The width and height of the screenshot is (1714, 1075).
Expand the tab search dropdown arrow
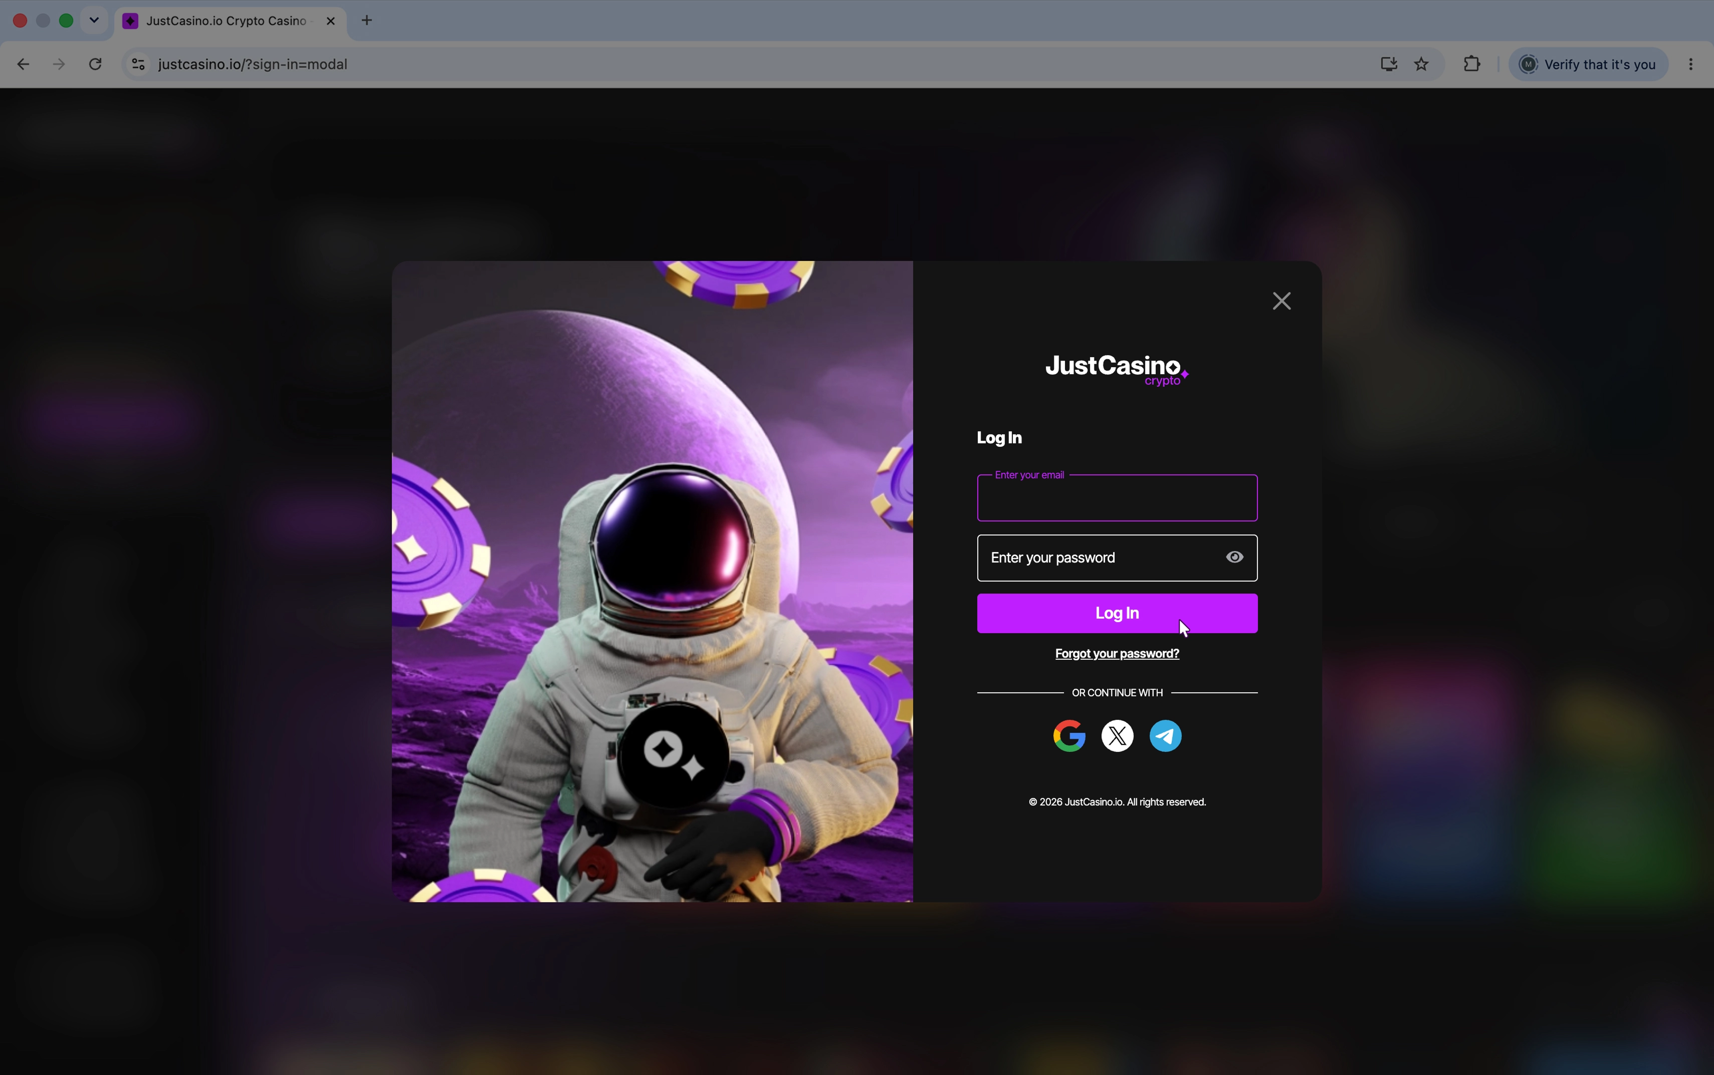click(94, 20)
